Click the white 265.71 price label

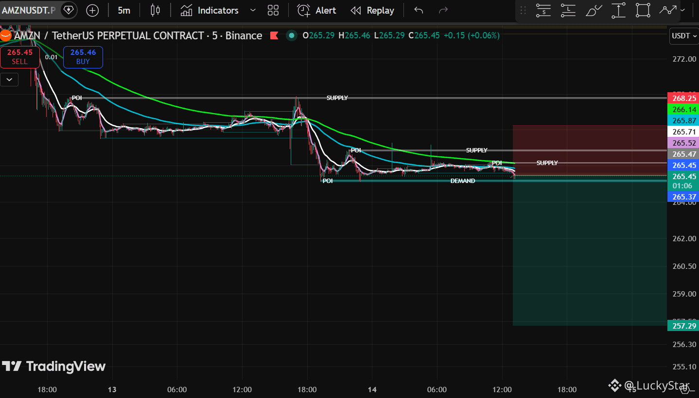[683, 132]
